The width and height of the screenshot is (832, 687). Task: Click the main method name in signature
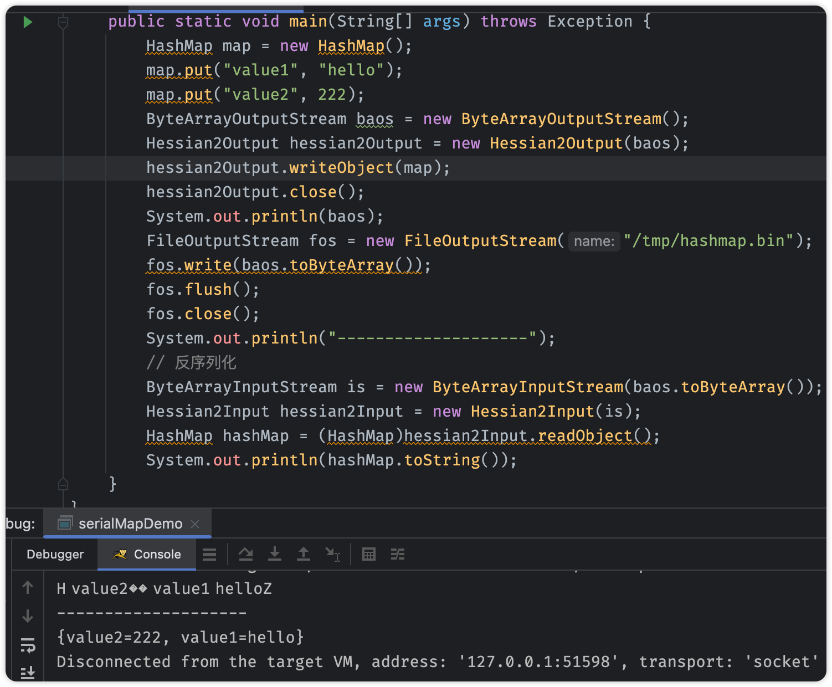pos(308,22)
